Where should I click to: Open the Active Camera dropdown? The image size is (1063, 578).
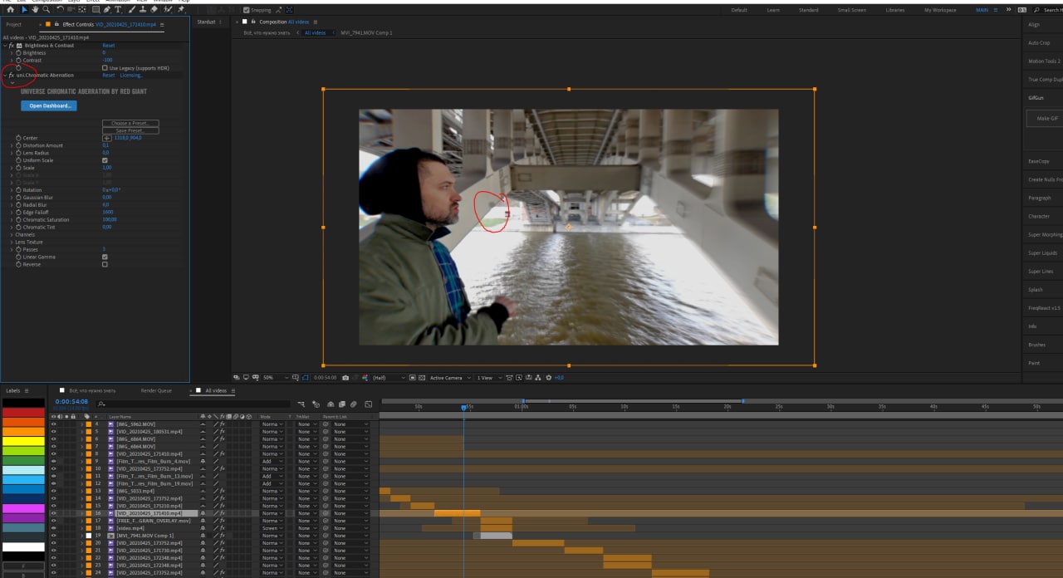(450, 378)
